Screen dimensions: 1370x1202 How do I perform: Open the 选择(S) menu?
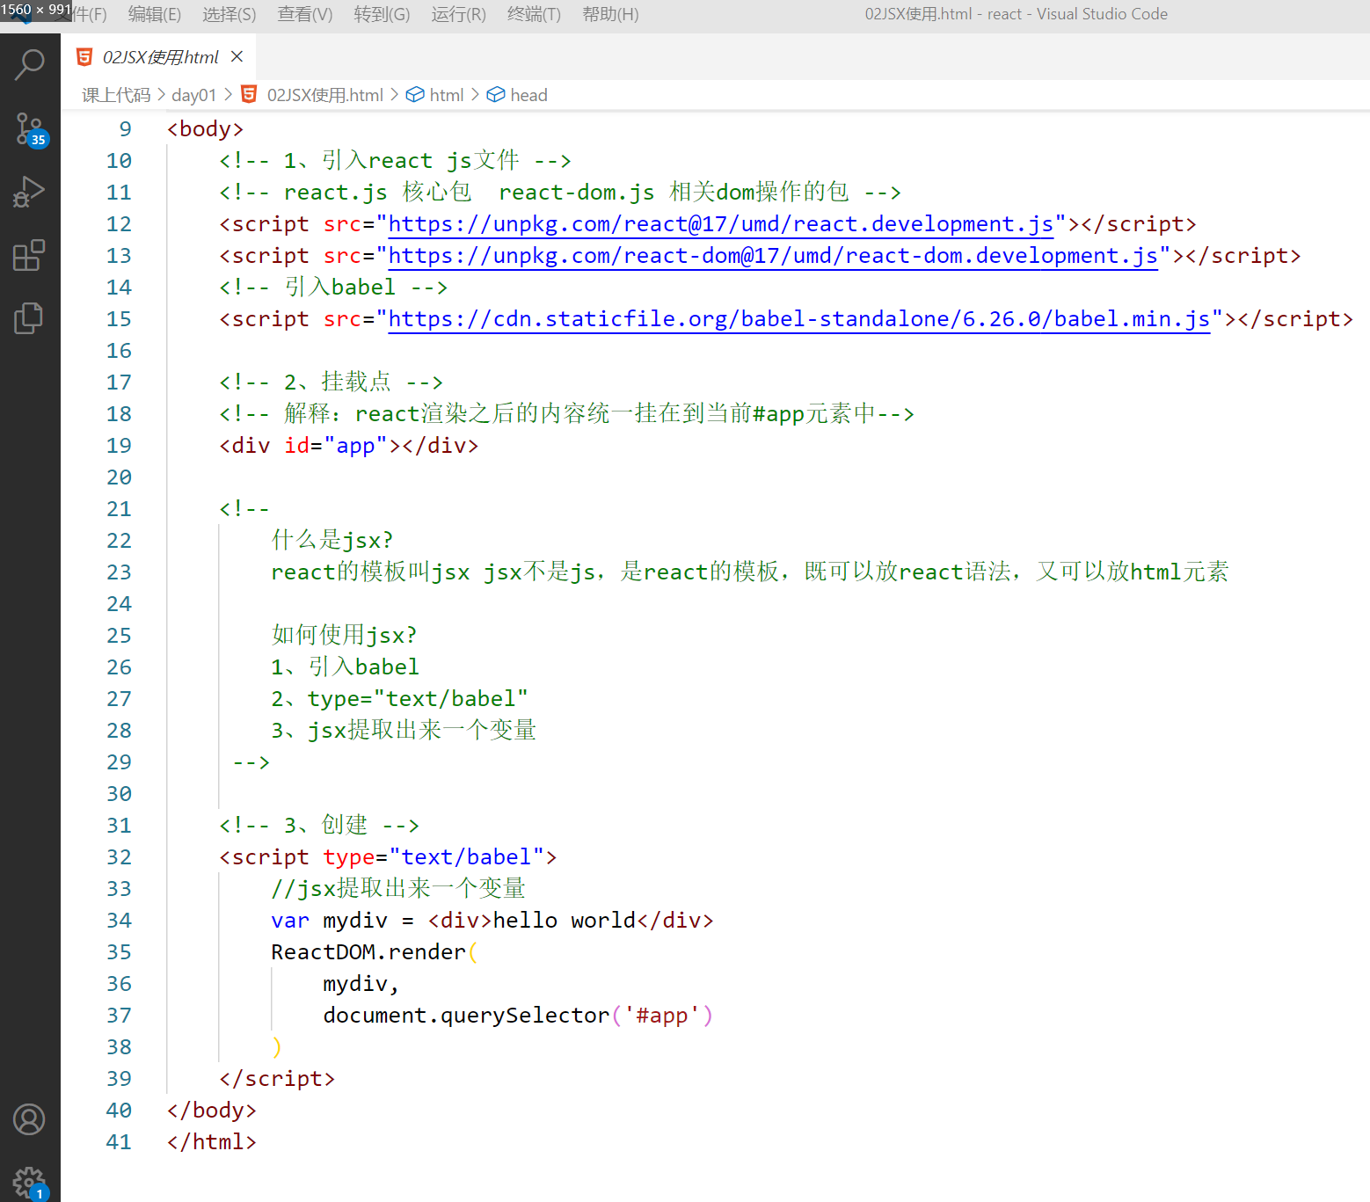point(230,14)
